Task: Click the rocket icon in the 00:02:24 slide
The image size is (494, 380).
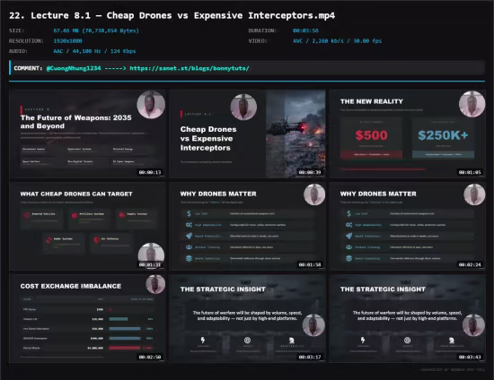Action: [348, 236]
